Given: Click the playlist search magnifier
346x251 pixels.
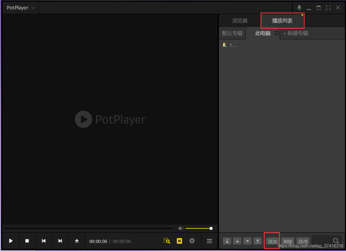Looking at the screenshot, I should click(336, 241).
